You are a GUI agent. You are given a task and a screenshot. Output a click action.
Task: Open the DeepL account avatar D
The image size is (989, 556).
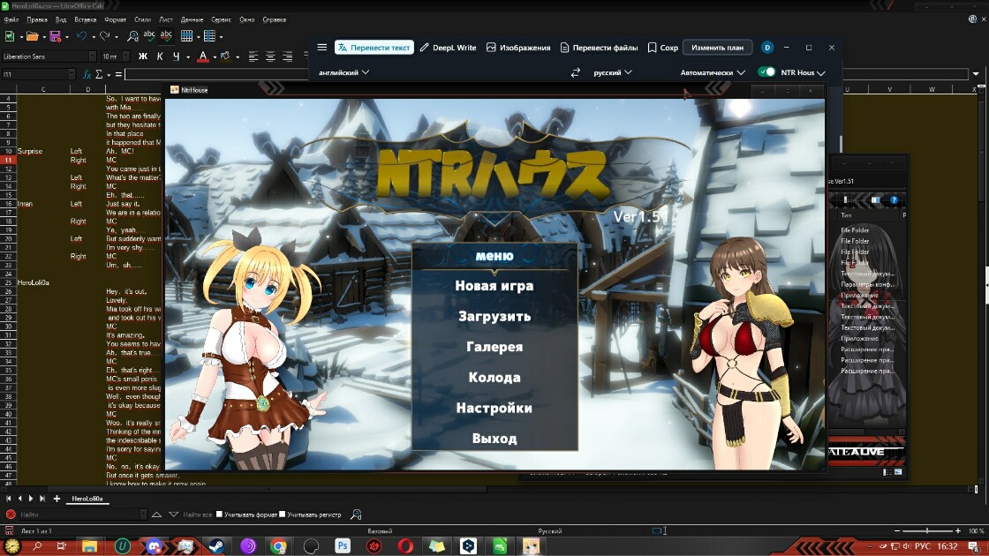(767, 48)
